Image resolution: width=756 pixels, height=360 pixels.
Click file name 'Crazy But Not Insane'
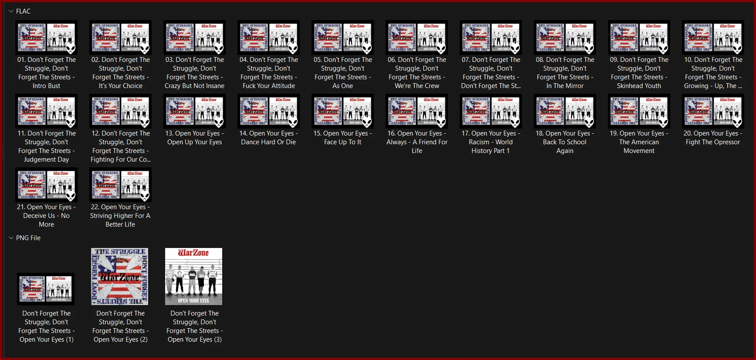[195, 73]
